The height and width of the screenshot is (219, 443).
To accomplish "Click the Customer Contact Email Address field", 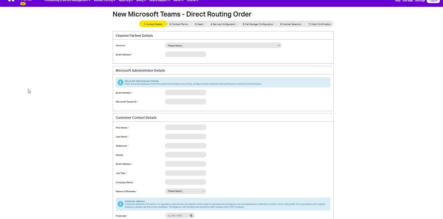I will 186,164.
